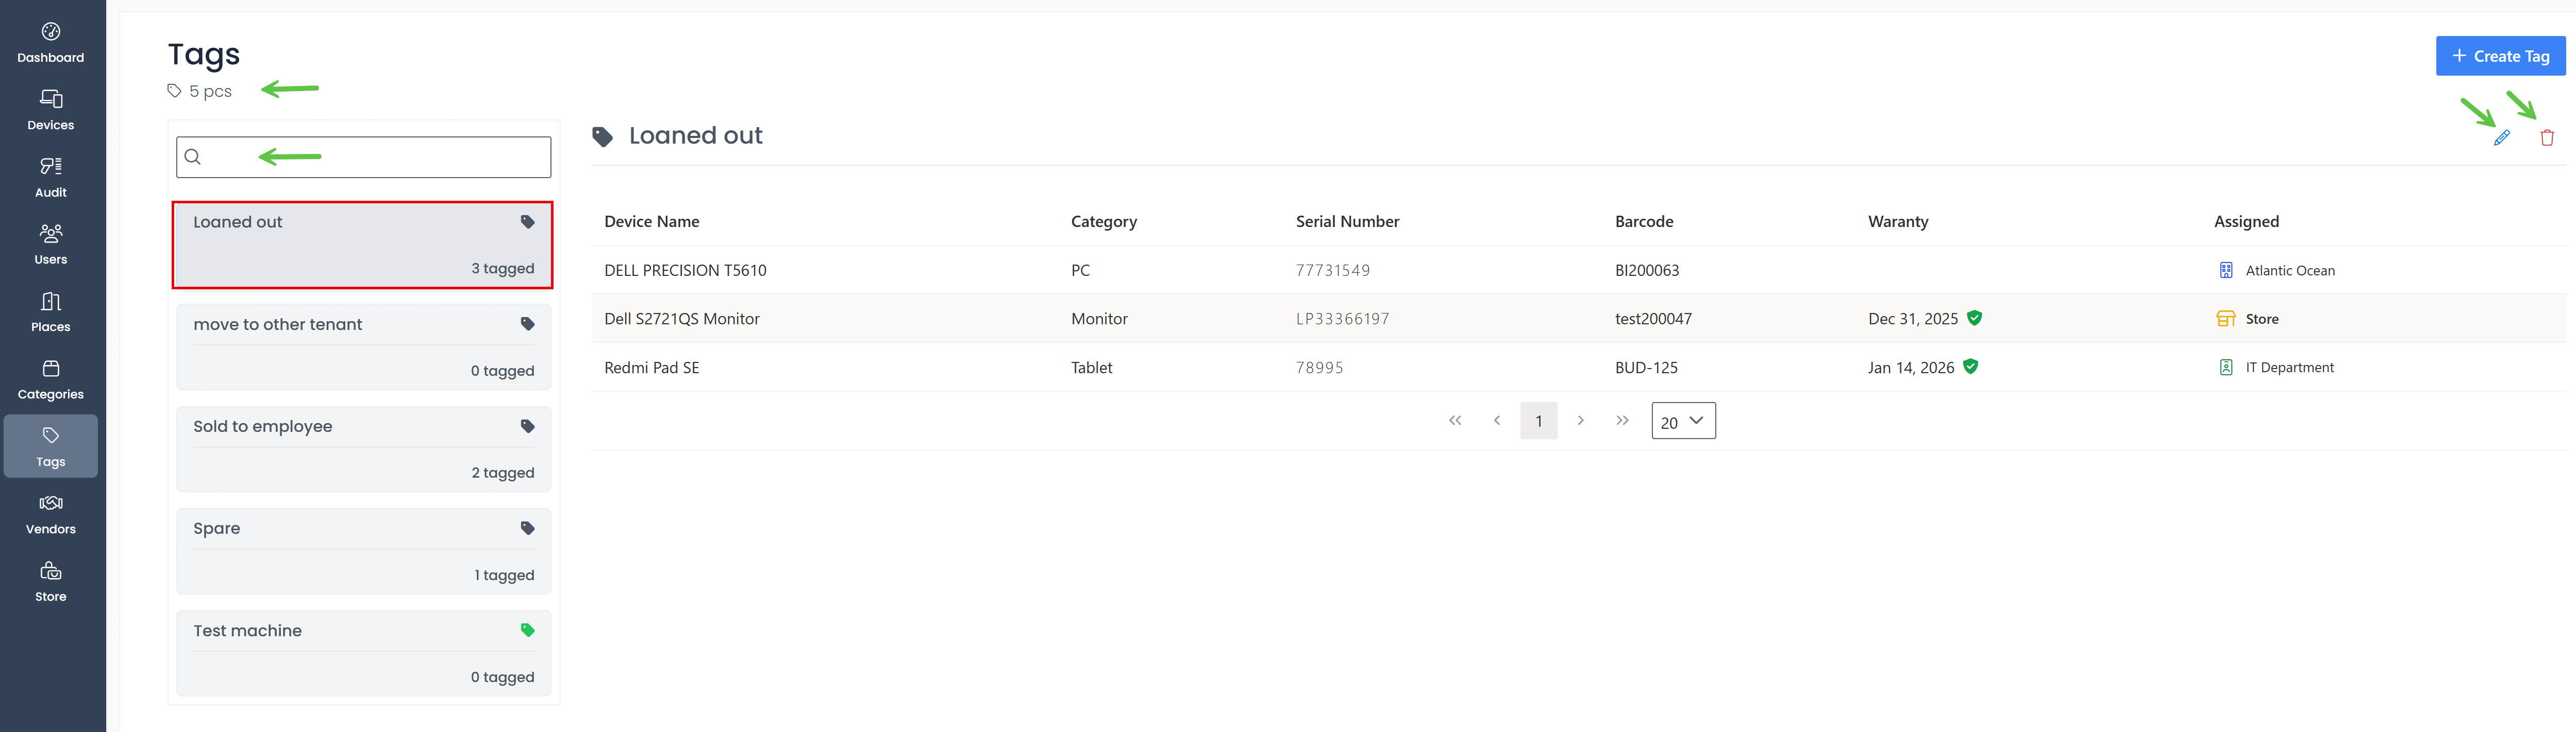Click Atlantic Ocean assignee text
This screenshot has width=2576, height=732.
[x=2290, y=270]
